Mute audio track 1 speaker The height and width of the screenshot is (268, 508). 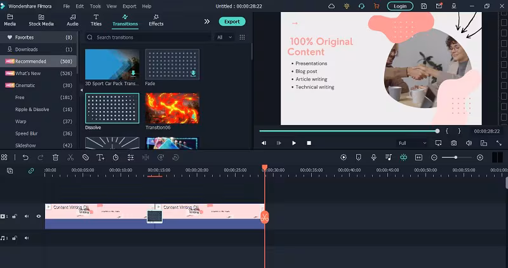point(27,238)
